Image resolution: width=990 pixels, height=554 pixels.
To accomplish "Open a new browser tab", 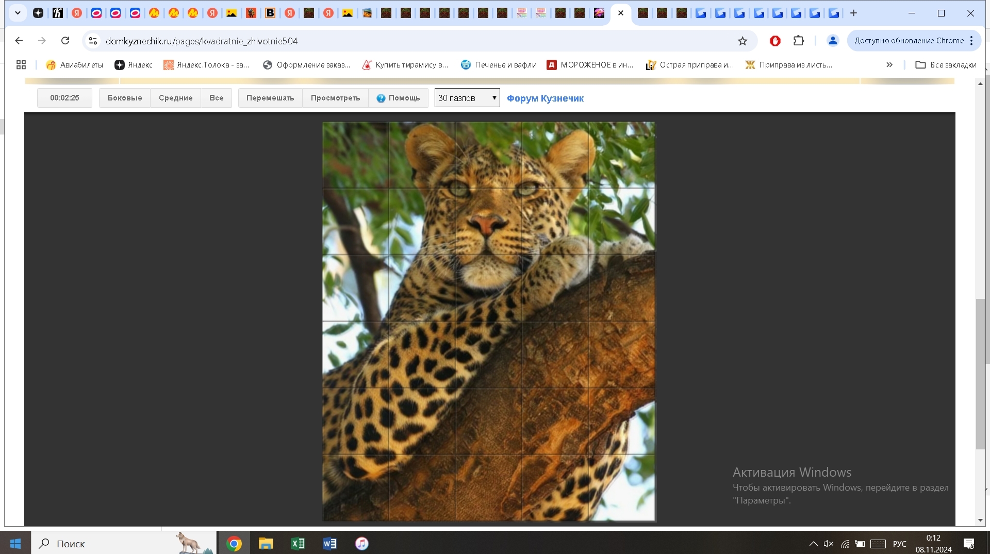I will (x=853, y=13).
